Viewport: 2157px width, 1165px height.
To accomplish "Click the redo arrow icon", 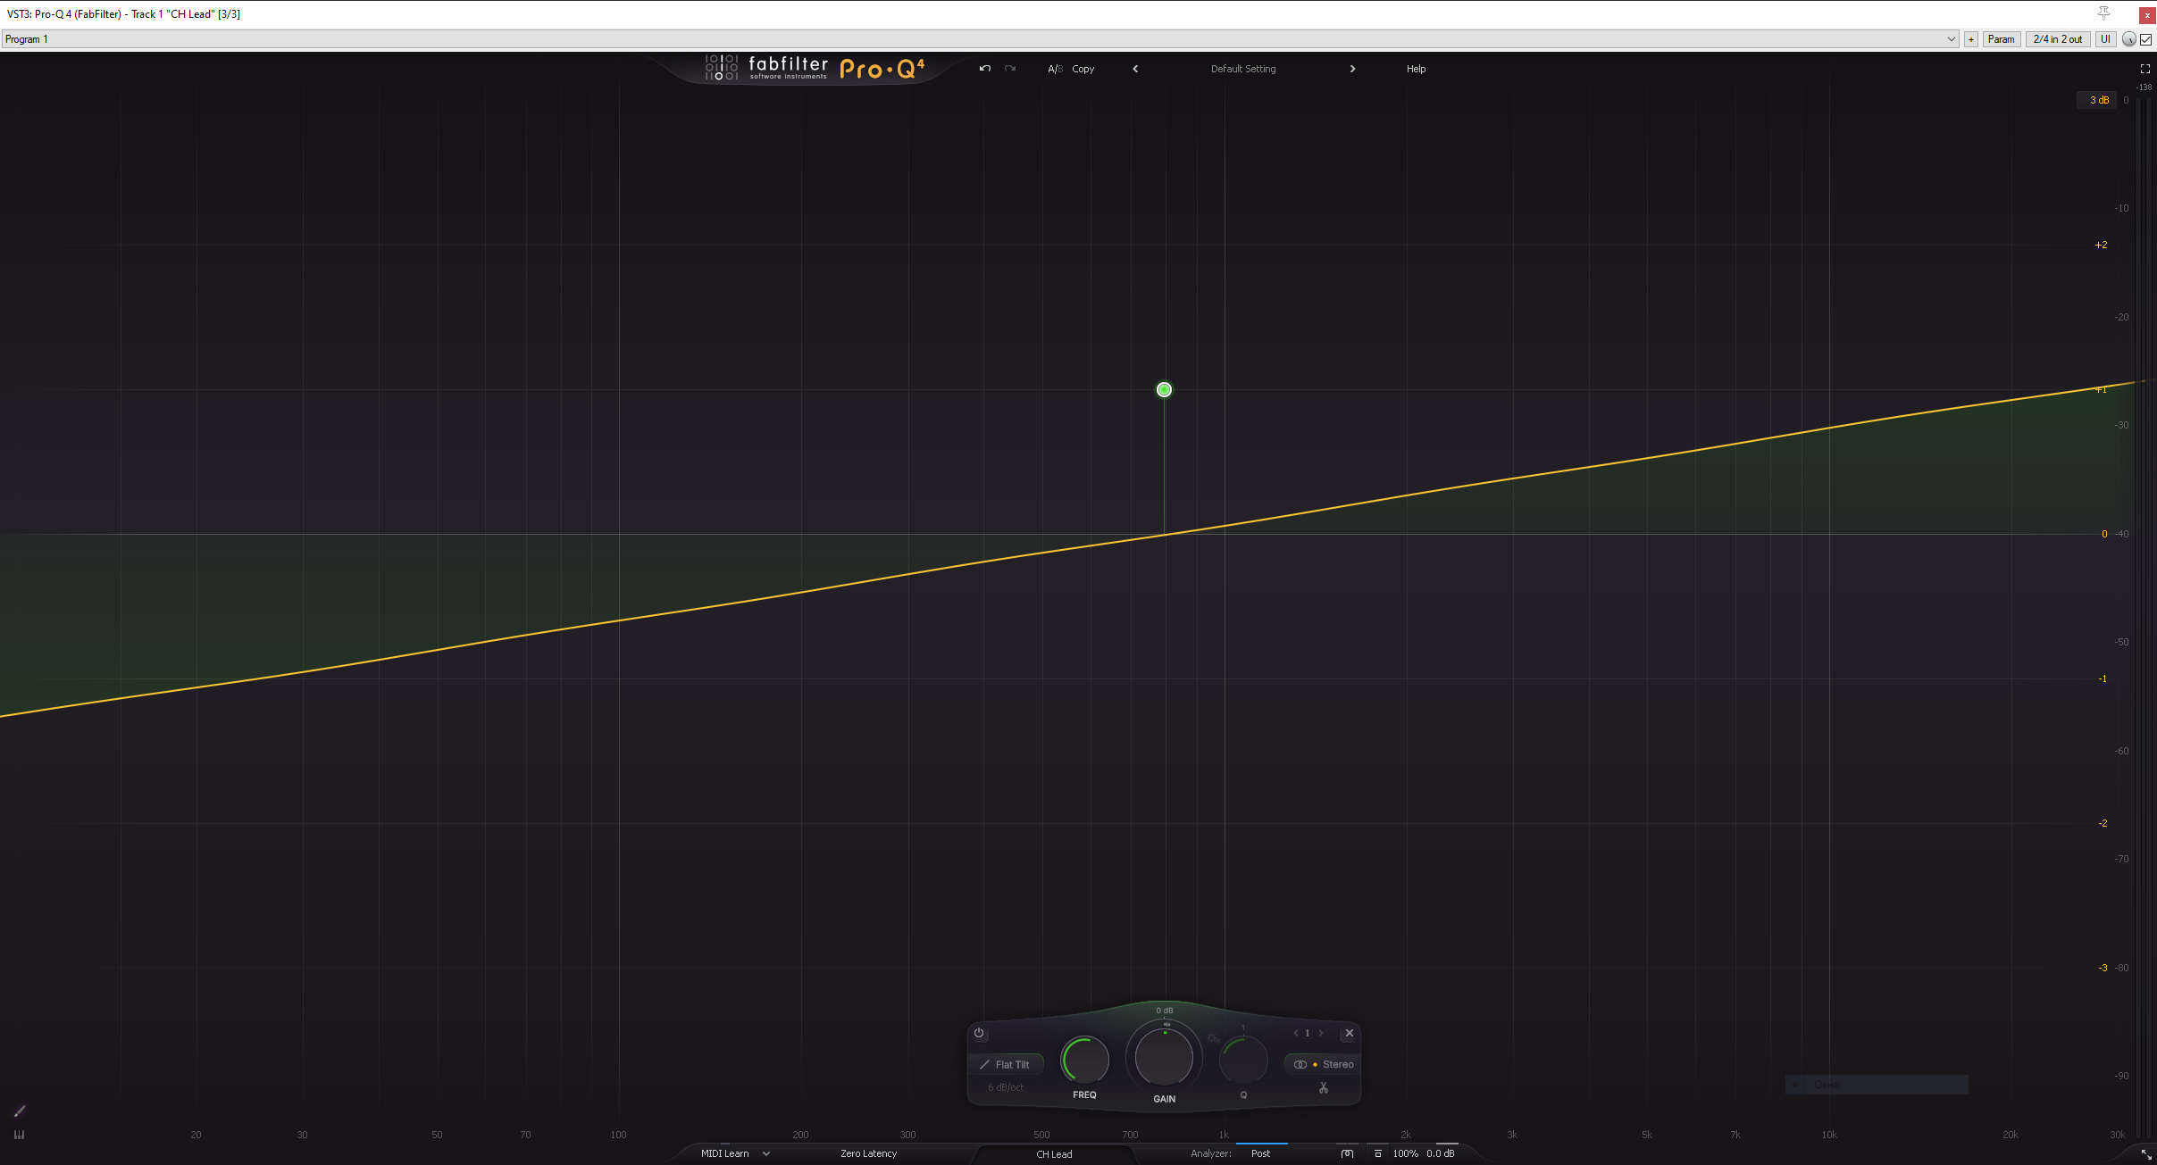I will point(1010,69).
